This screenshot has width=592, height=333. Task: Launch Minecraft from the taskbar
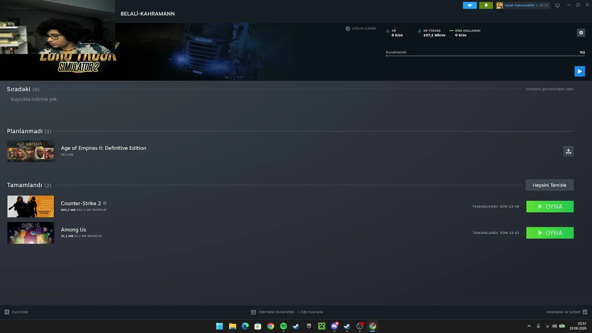pos(321,326)
